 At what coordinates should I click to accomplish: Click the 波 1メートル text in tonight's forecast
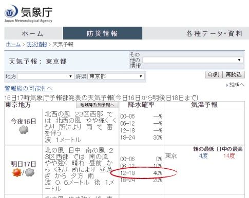point(63,140)
